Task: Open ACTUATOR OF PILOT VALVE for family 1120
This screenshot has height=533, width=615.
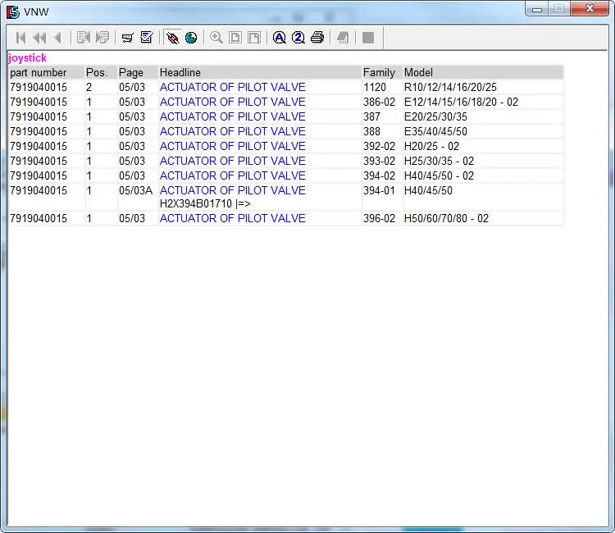Action: (232, 87)
